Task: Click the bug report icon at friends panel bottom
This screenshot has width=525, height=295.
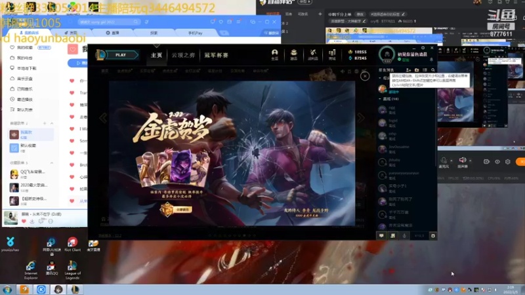Action: [433, 236]
